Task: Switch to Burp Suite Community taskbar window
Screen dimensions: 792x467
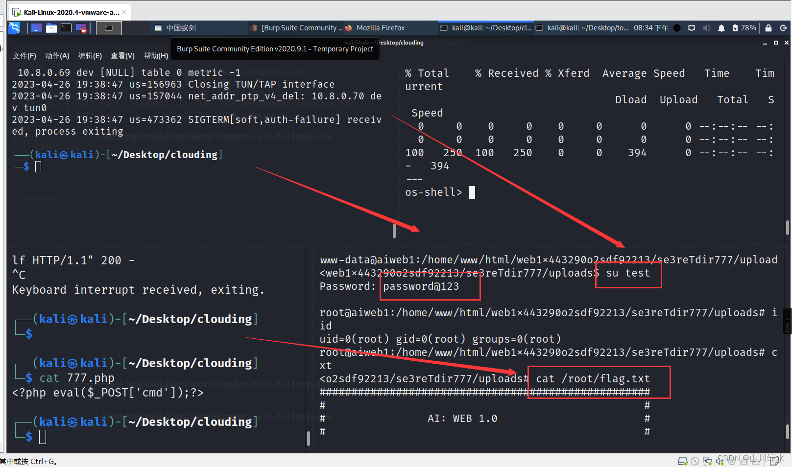Action: (x=297, y=28)
